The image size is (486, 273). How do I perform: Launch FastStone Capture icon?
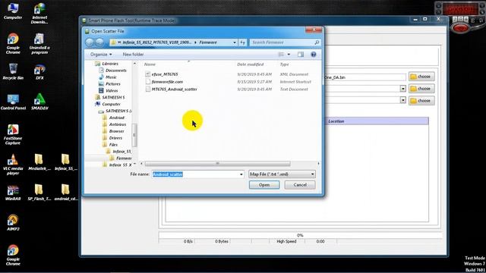(13, 134)
